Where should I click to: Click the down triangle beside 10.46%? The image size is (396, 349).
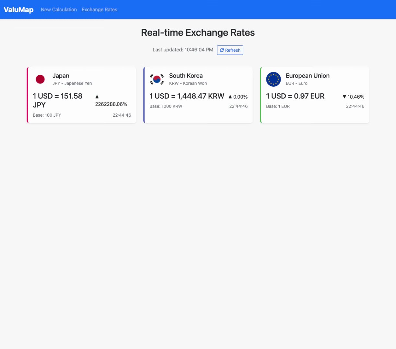click(x=344, y=97)
